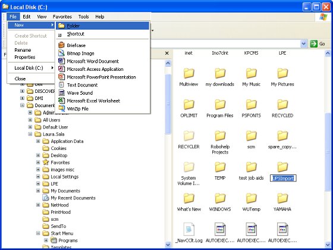
Task: Select the Cookies folder in the tree
Action: [54, 148]
